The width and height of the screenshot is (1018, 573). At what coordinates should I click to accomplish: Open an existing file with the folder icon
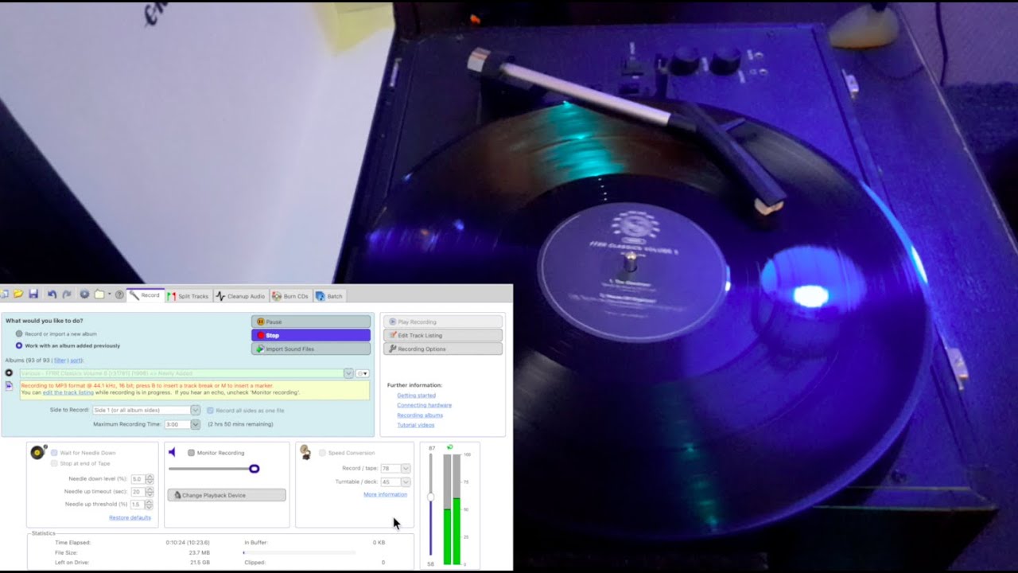18,294
